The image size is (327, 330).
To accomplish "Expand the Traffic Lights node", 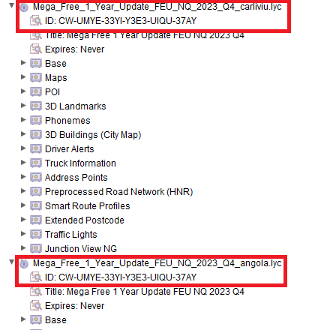I will coord(23,234).
